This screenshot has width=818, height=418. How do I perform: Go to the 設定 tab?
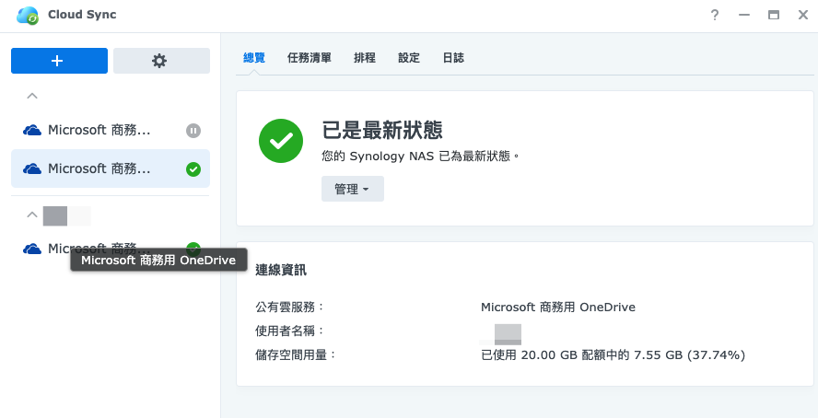[x=409, y=58]
